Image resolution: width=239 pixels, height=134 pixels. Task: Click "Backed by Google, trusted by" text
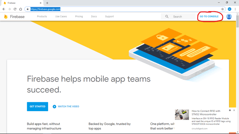pos(110,124)
